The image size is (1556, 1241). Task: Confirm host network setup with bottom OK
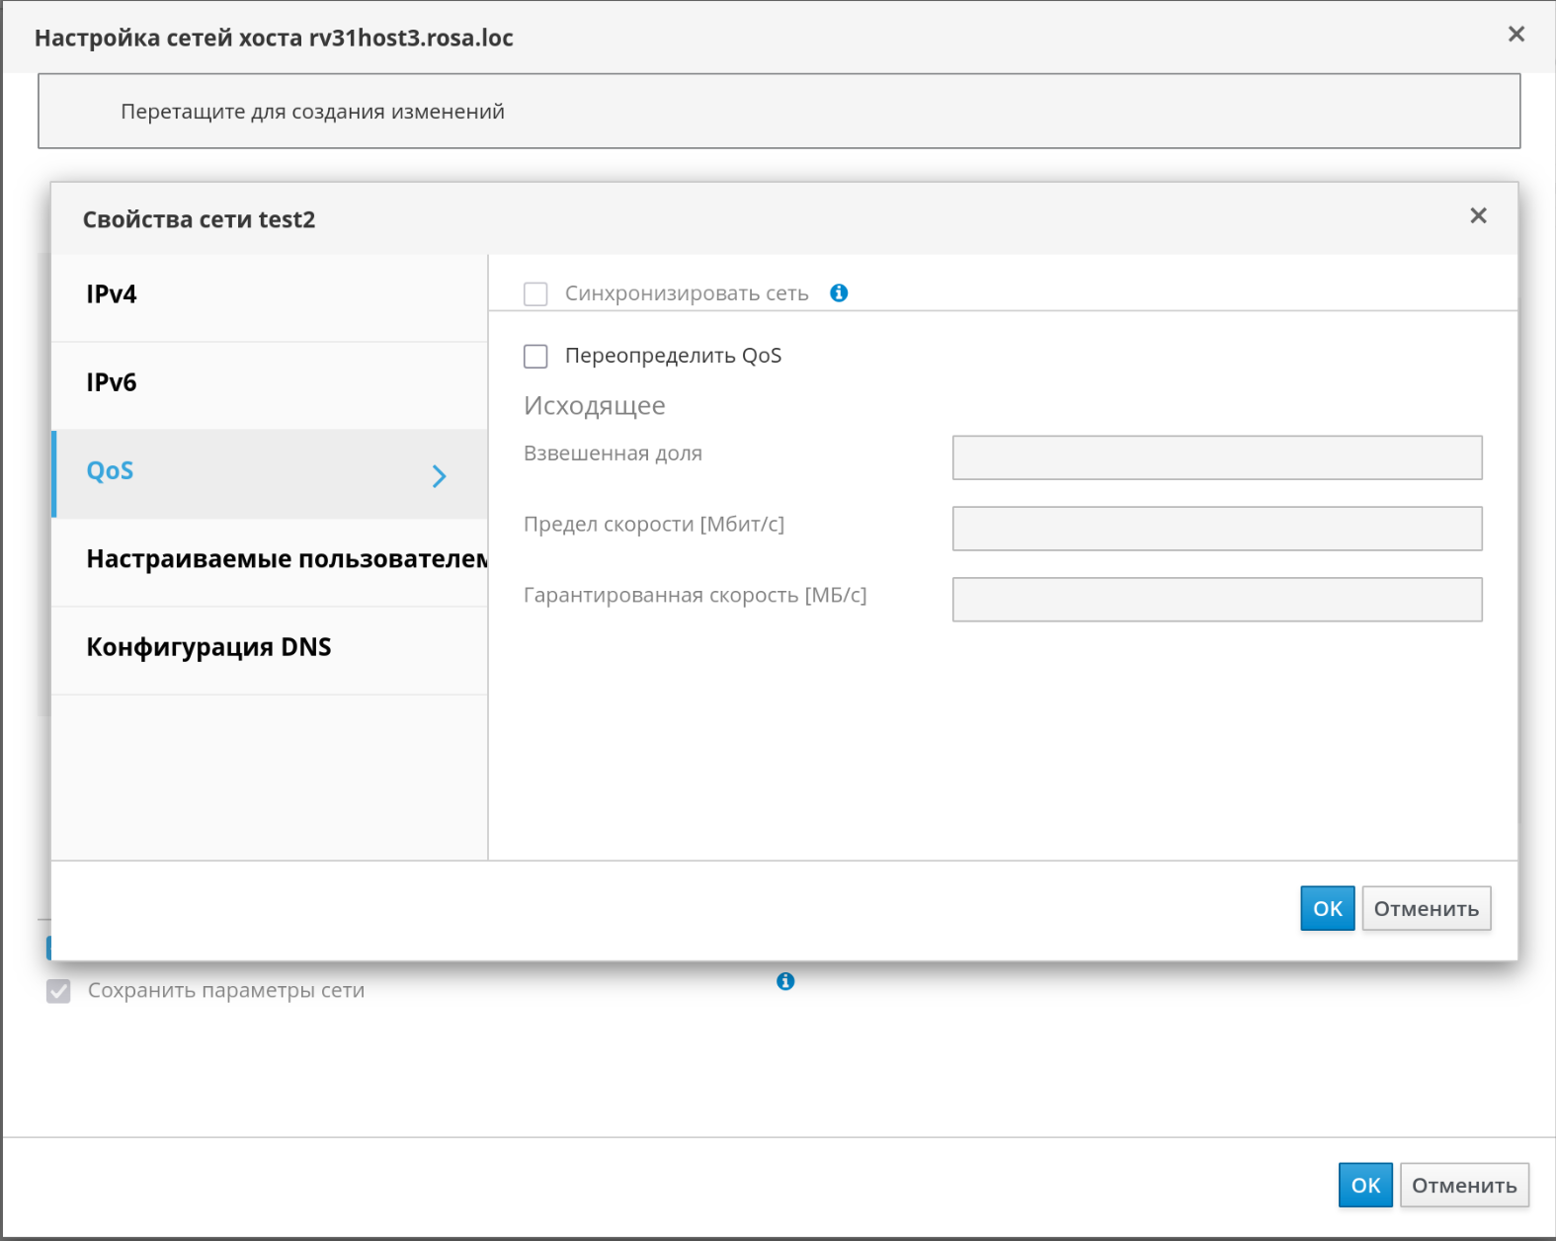click(x=1364, y=1186)
